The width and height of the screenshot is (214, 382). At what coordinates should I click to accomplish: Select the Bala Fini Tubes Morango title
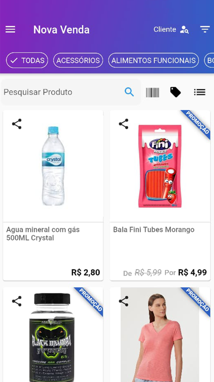(154, 230)
